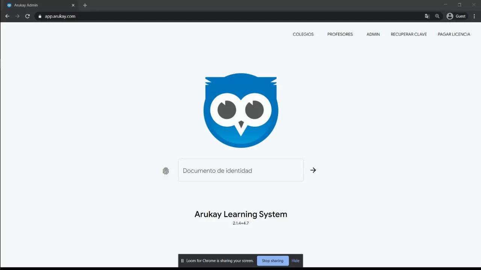Screen dimensions: 481x270
Task: Click the zoom magnifier icon in address bar
Action: [437, 16]
